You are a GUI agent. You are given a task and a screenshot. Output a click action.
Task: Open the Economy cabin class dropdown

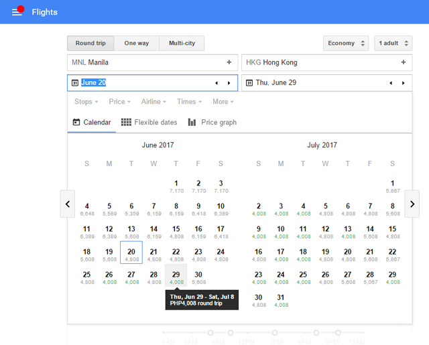(346, 43)
